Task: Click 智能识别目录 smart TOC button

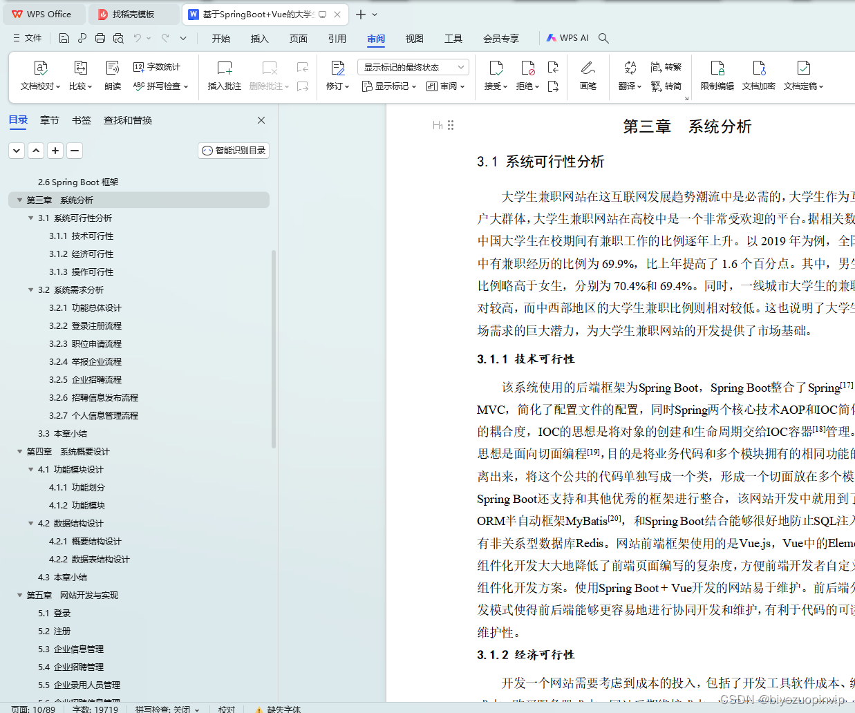Action: 234,151
